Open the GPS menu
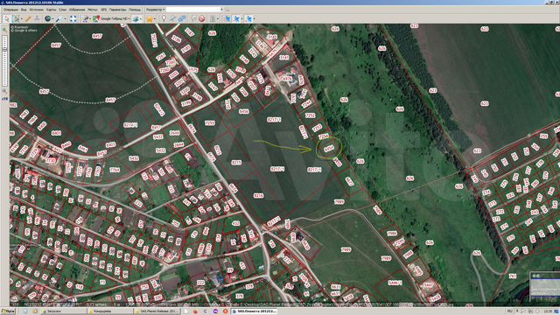The height and width of the screenshot is (315, 560). [x=103, y=10]
